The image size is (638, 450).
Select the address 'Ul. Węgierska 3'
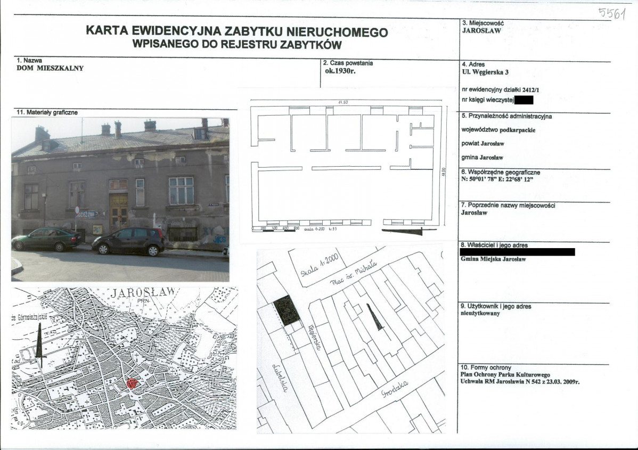tap(485, 72)
